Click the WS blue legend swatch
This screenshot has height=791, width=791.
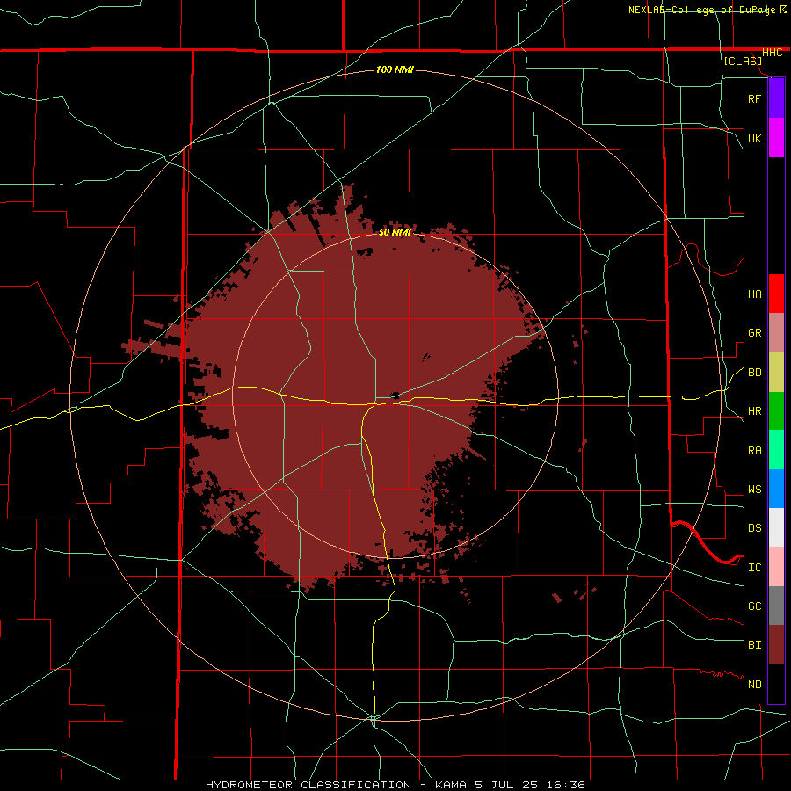click(776, 489)
